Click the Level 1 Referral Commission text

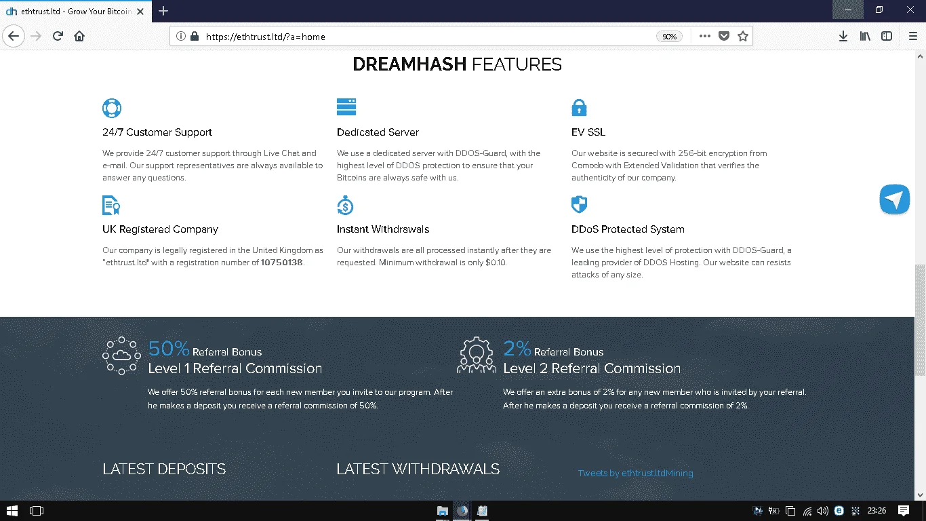[x=235, y=368]
